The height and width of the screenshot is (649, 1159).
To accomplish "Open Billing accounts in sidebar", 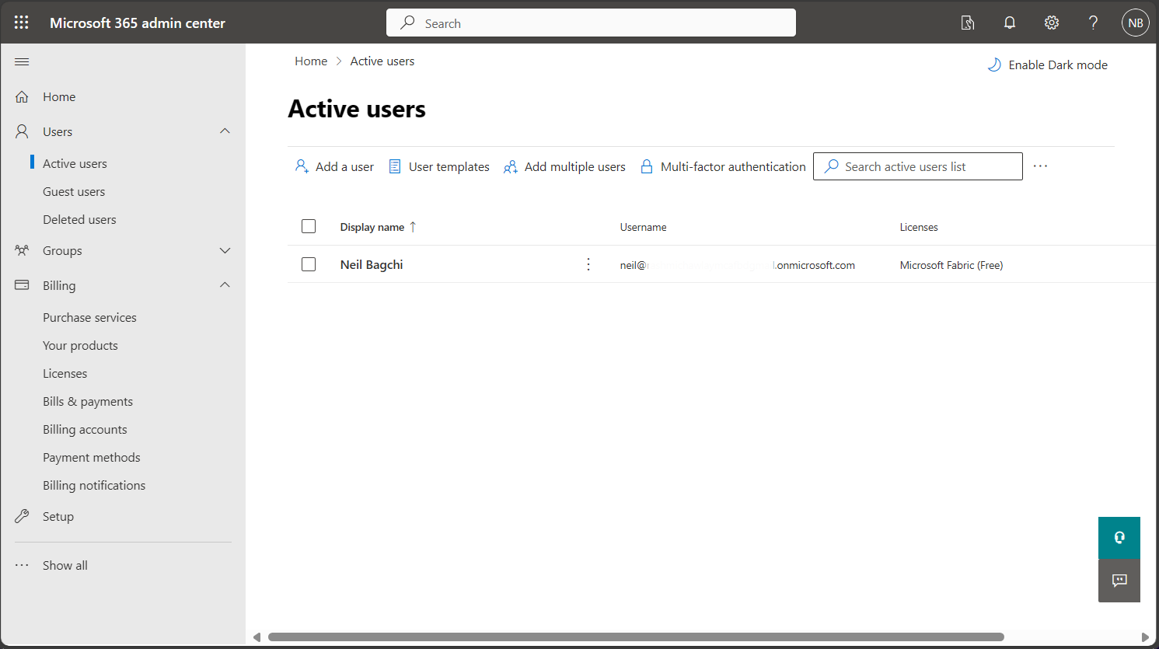I will coord(85,429).
